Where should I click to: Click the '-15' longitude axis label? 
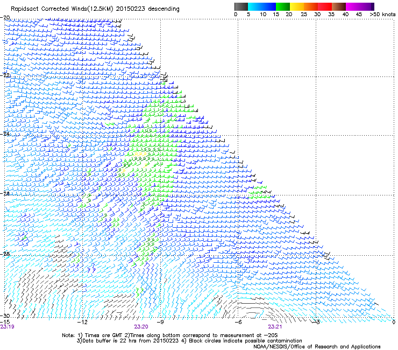coord(5,322)
